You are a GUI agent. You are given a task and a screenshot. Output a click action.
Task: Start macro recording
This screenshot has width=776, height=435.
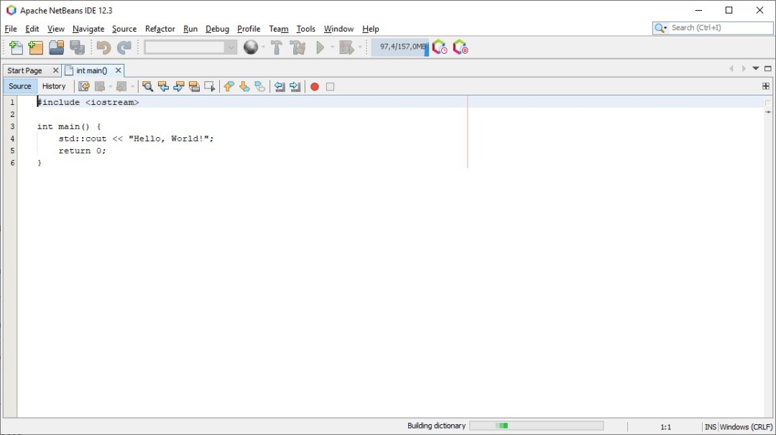click(x=315, y=86)
